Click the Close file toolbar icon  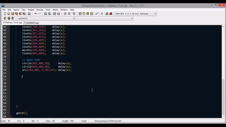pos(20,14)
